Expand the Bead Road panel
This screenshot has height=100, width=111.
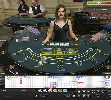(77, 83)
